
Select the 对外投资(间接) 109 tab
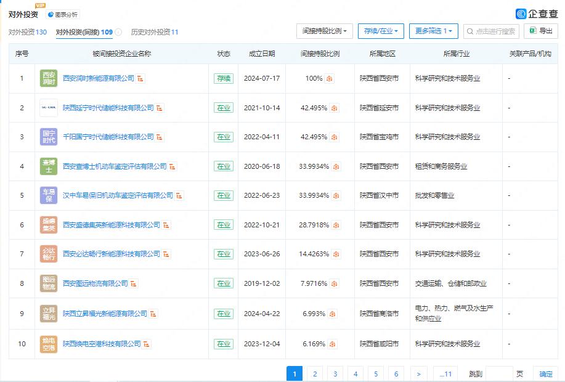point(84,32)
